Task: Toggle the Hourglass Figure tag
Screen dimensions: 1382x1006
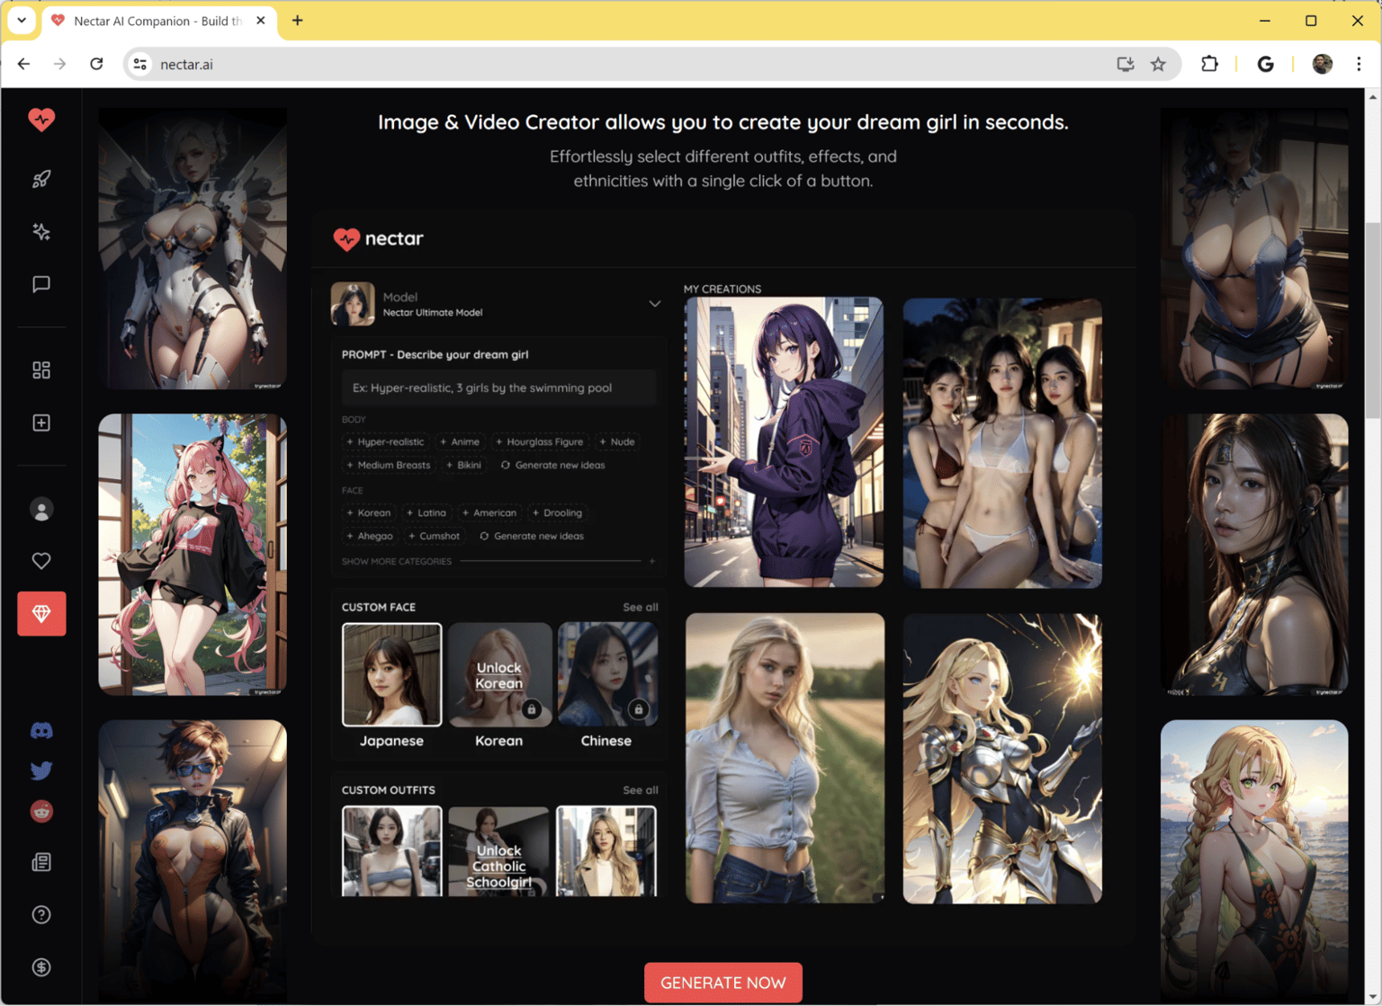Action: coord(540,441)
